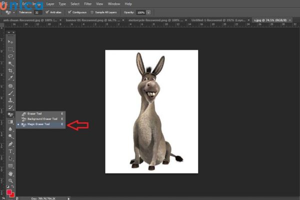Select the s.jpg @ 74.5% tab
The height and width of the screenshot is (200, 300).
[270, 20]
